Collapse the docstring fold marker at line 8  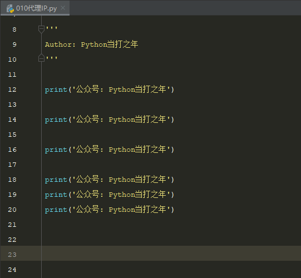click(41, 29)
